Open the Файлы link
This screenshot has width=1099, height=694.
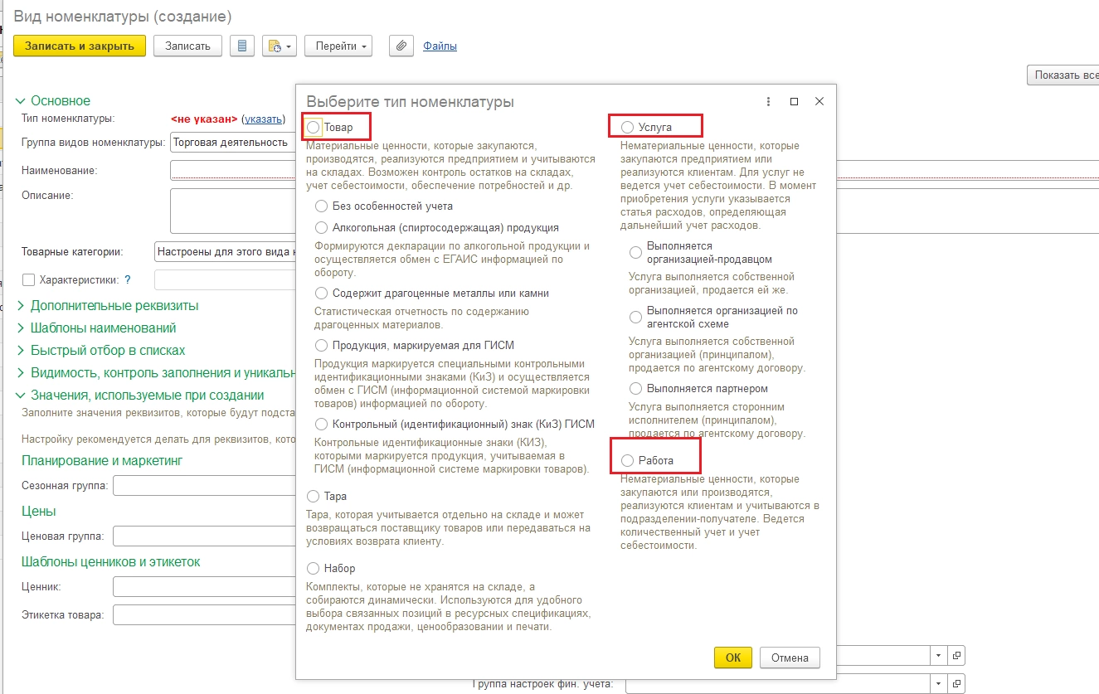click(440, 46)
